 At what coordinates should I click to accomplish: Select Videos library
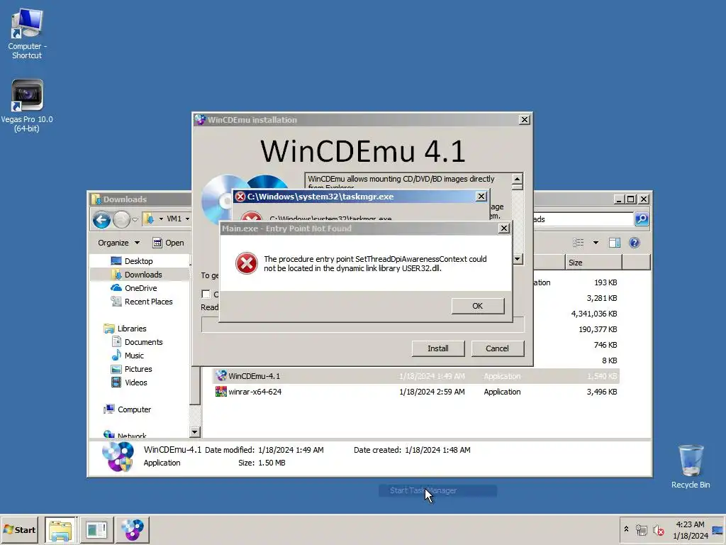(135, 382)
